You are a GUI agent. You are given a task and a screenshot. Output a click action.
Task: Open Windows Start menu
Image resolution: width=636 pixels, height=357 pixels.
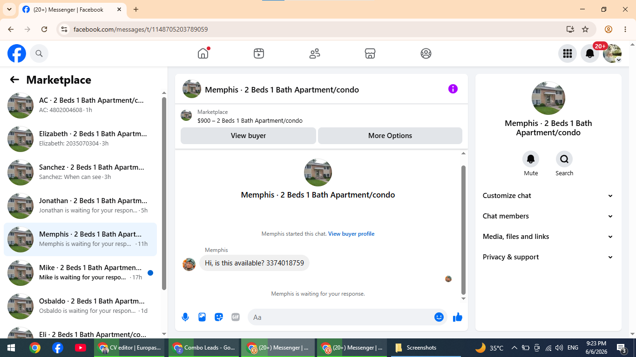point(11,348)
